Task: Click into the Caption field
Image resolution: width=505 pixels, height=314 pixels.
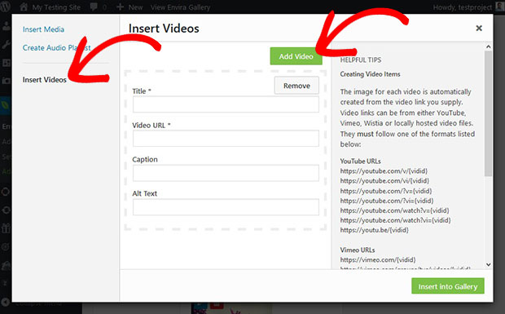Action: pyautogui.click(x=226, y=173)
